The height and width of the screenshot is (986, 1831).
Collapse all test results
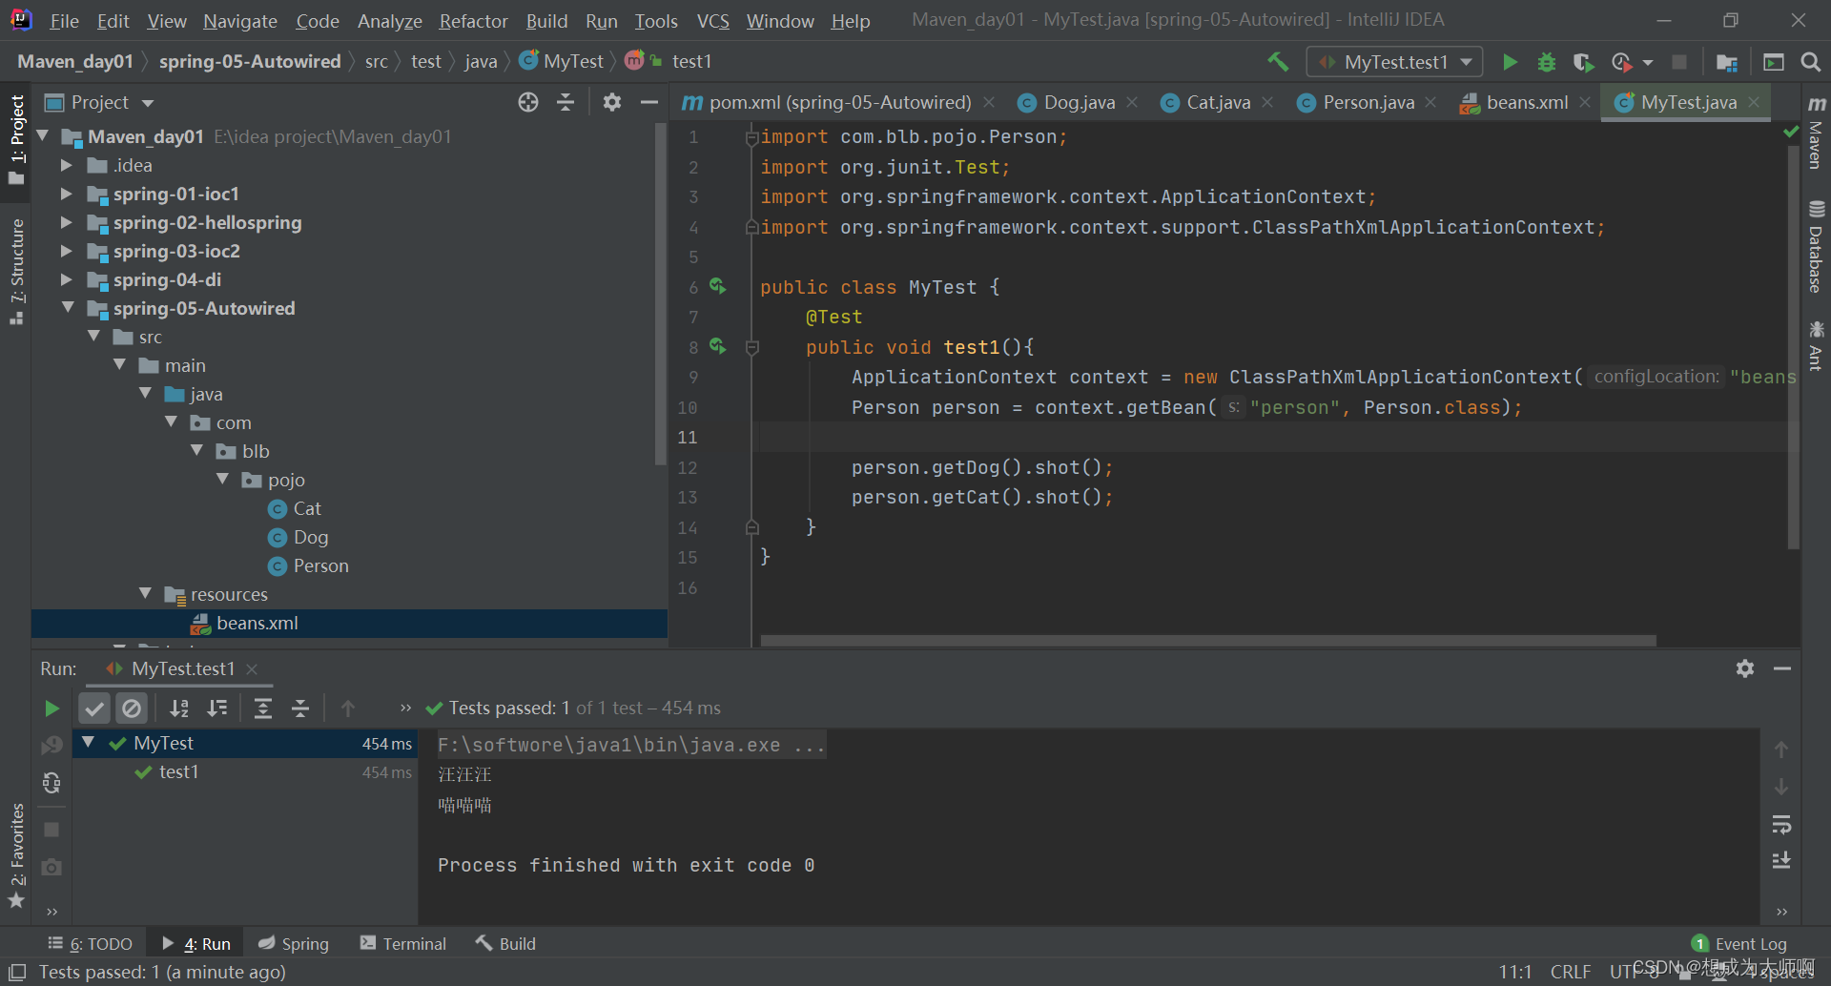[300, 708]
